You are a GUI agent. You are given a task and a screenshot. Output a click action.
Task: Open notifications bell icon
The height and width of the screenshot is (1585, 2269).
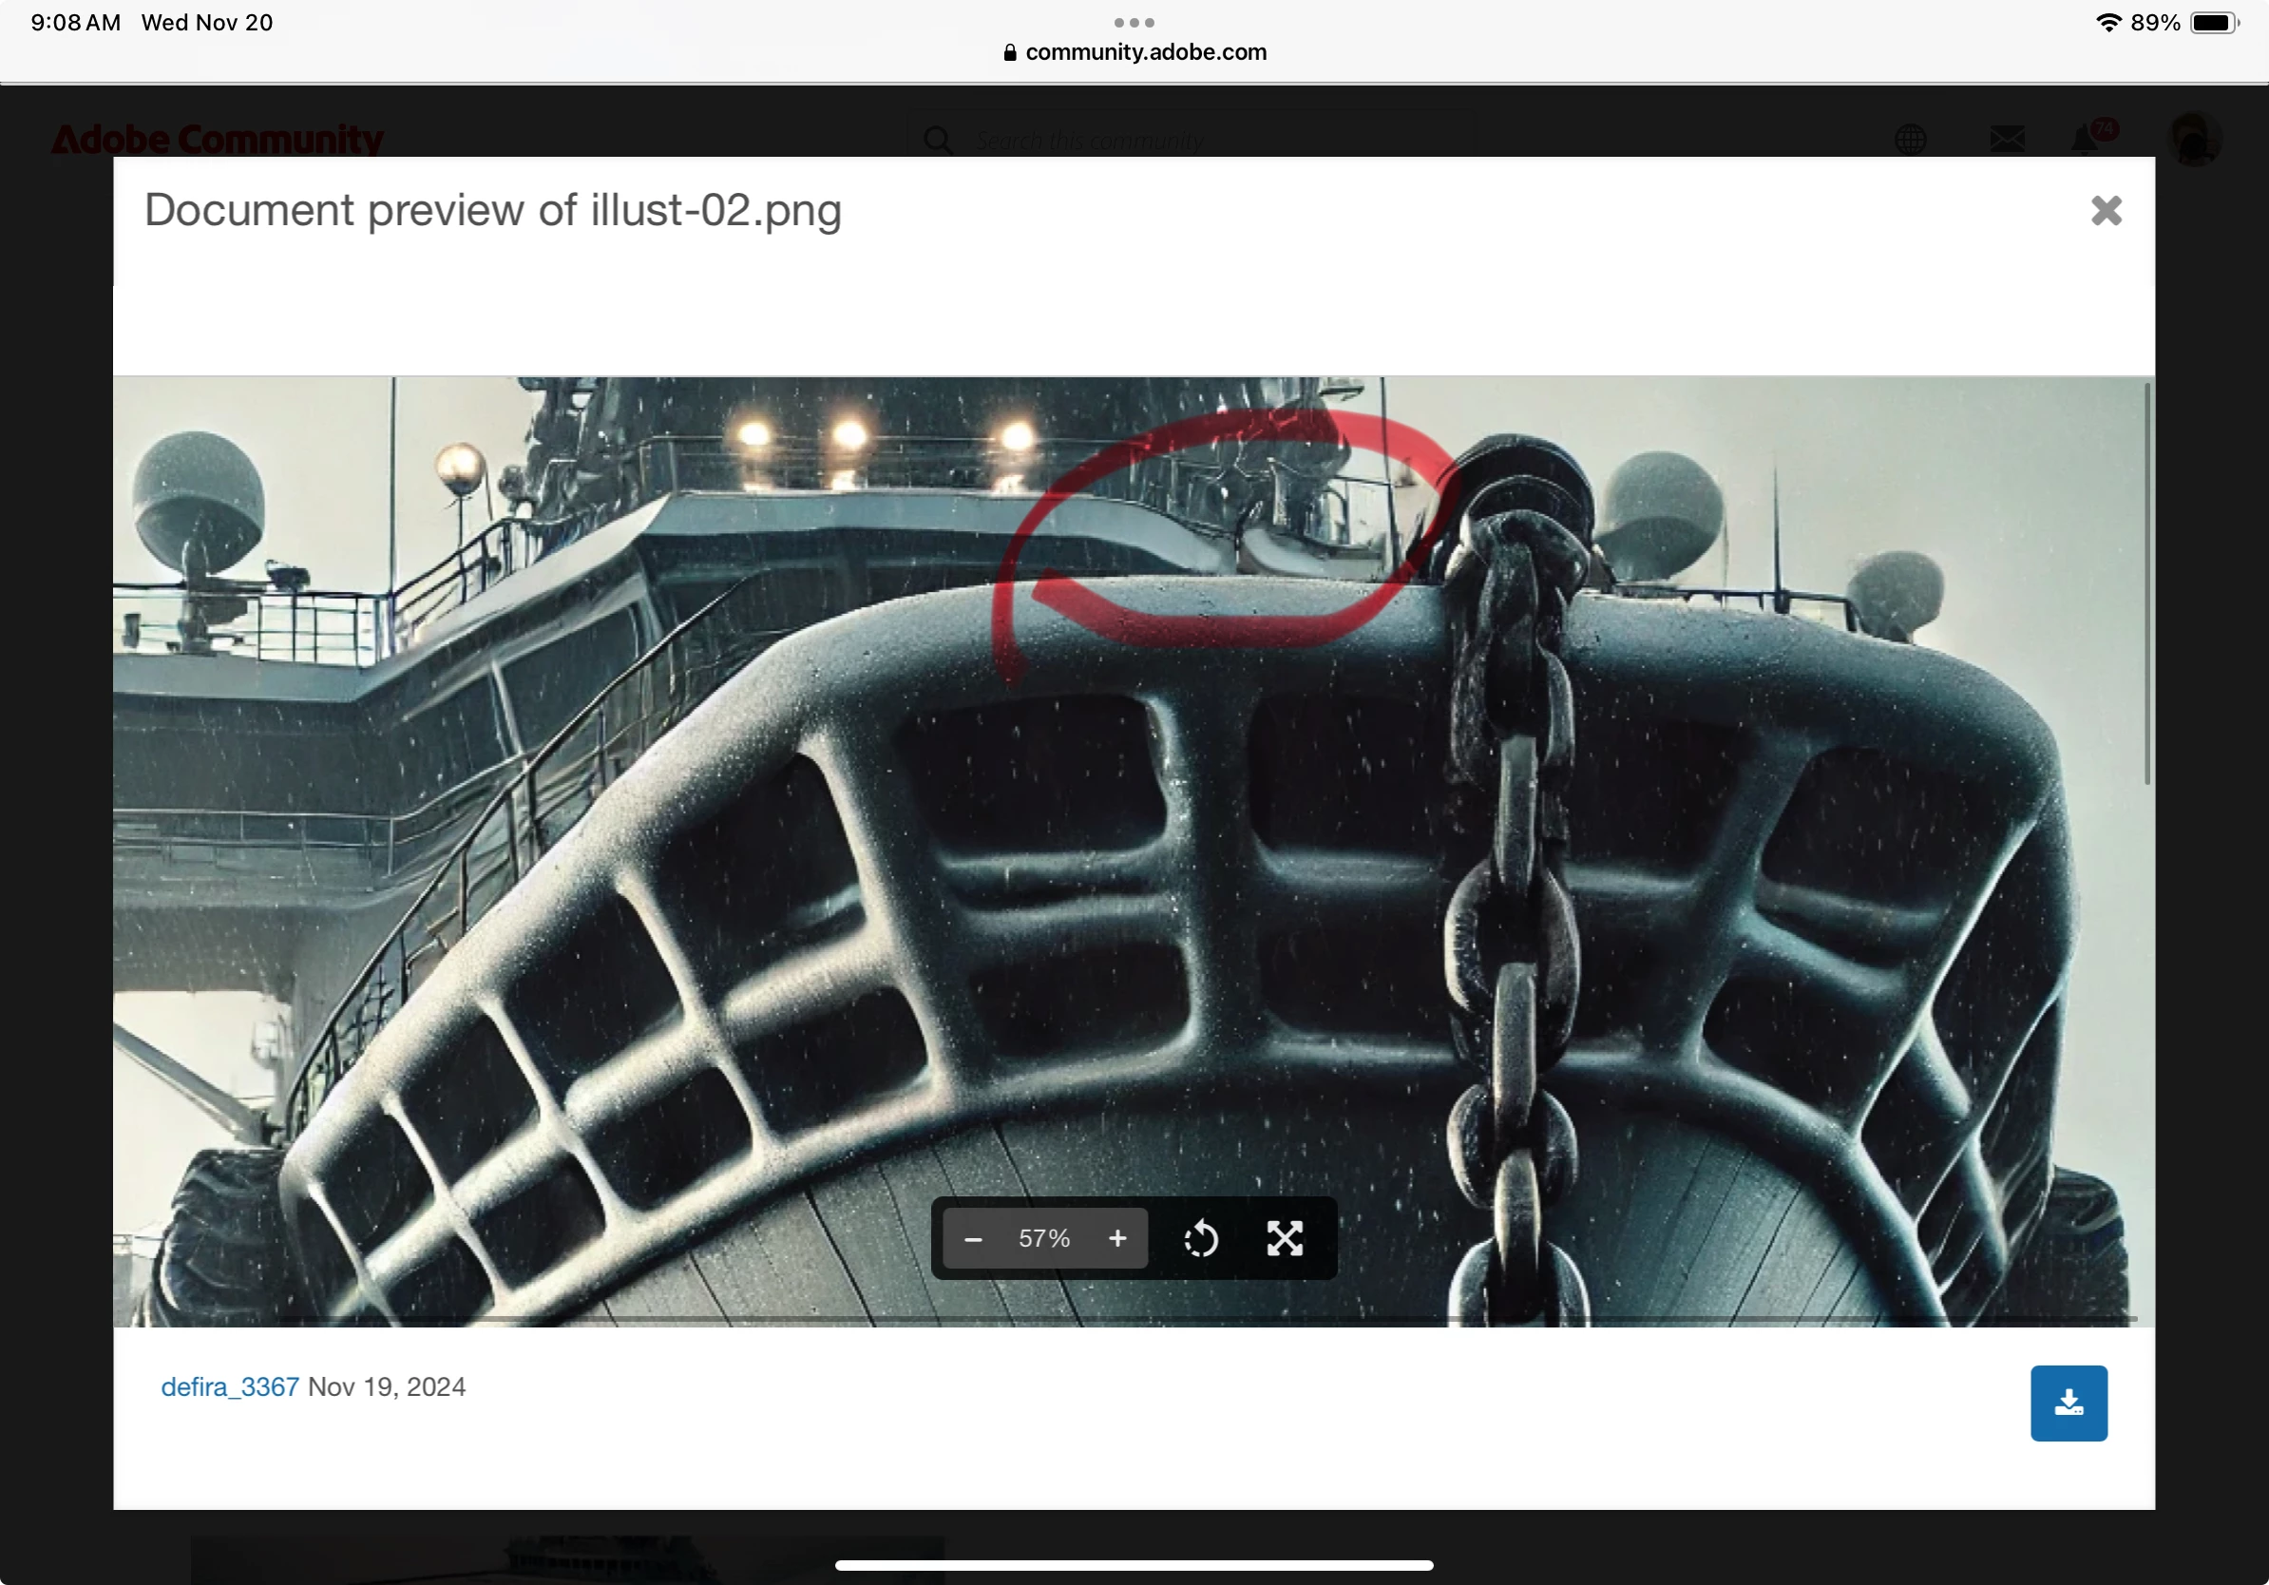pos(2086,139)
